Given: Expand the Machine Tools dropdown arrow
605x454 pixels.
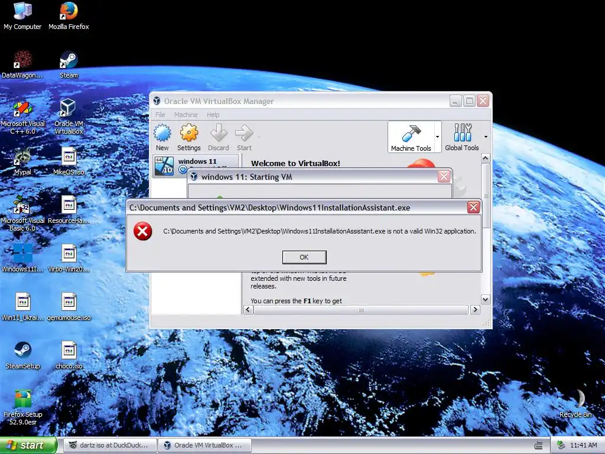Looking at the screenshot, I should pyautogui.click(x=438, y=137).
